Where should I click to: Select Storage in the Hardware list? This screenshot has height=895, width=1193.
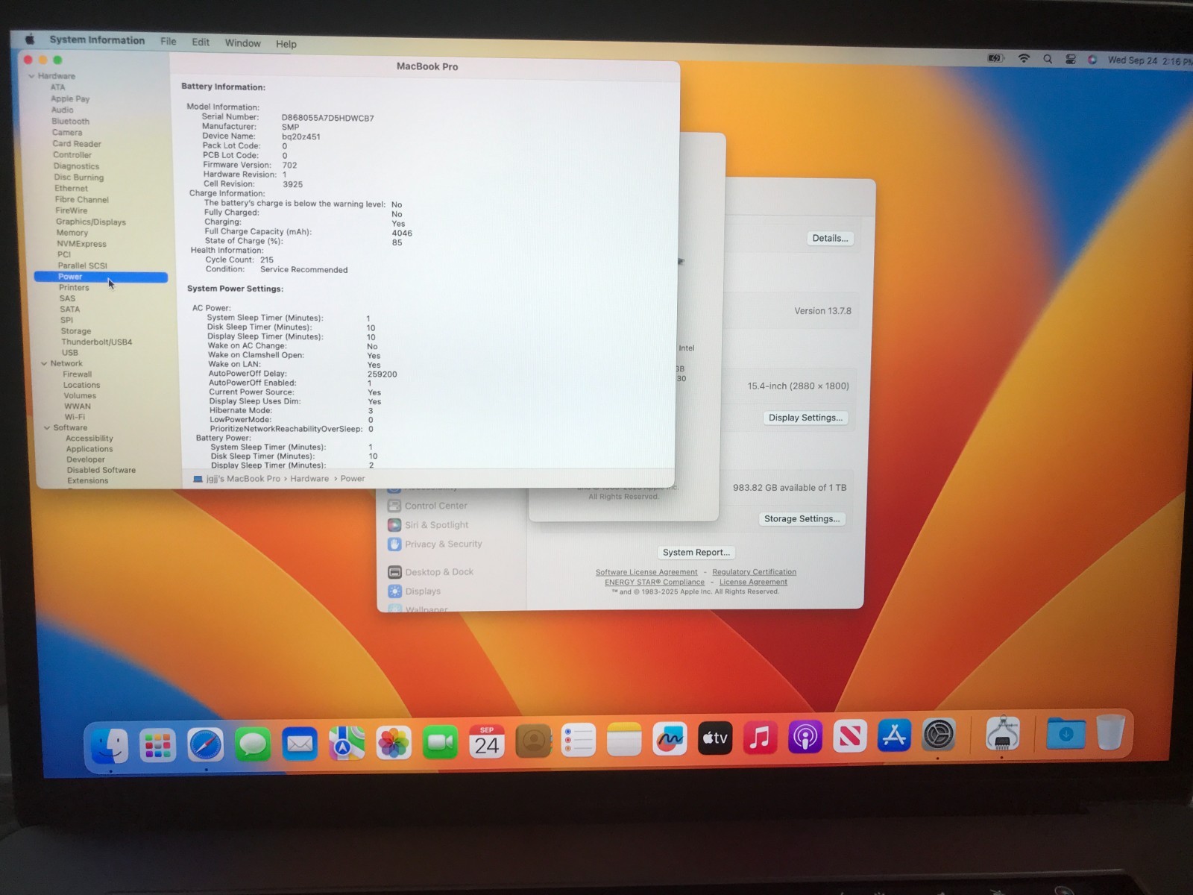pos(76,331)
